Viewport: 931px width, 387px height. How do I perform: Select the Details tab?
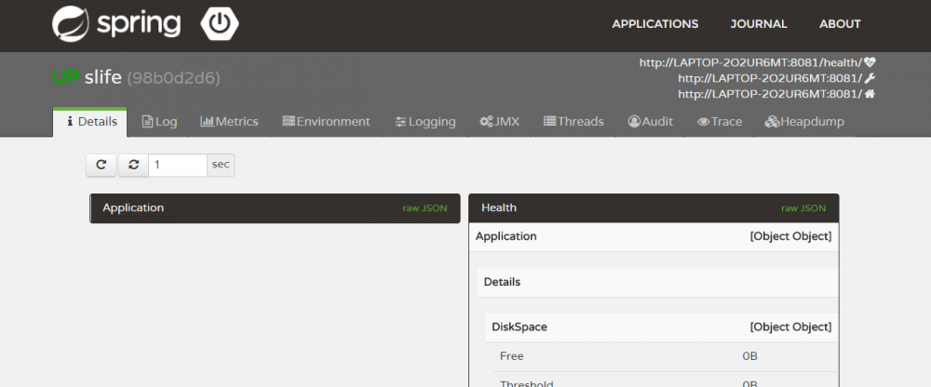90,122
